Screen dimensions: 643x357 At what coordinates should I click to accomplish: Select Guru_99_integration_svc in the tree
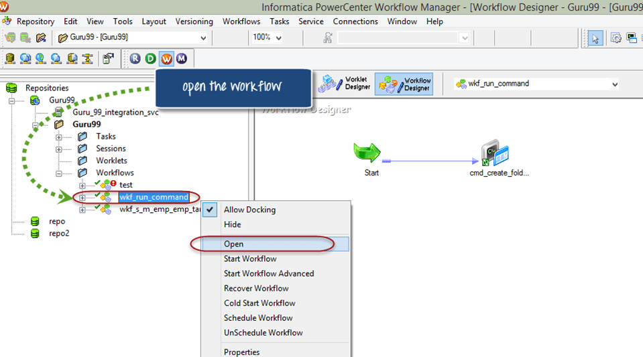(115, 113)
